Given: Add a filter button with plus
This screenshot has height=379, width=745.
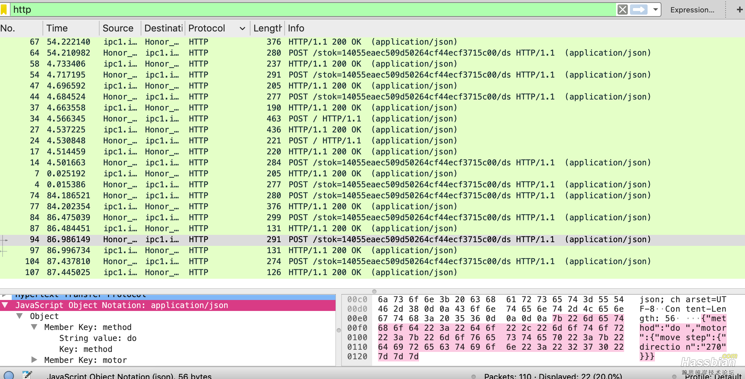Looking at the screenshot, I should (x=740, y=10).
